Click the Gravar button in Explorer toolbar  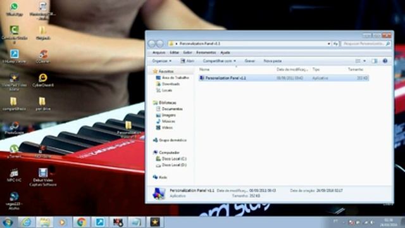tap(250, 61)
